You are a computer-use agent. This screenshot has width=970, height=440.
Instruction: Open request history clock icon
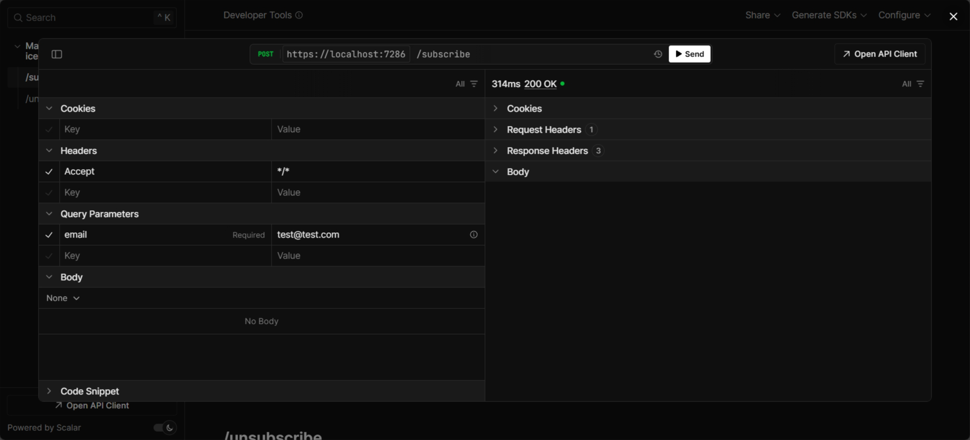[658, 54]
